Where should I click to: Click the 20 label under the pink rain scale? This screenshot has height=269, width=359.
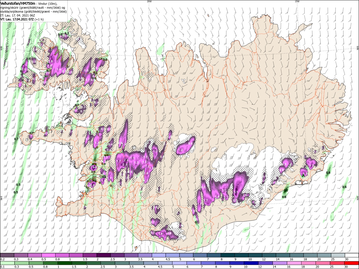(318, 267)
